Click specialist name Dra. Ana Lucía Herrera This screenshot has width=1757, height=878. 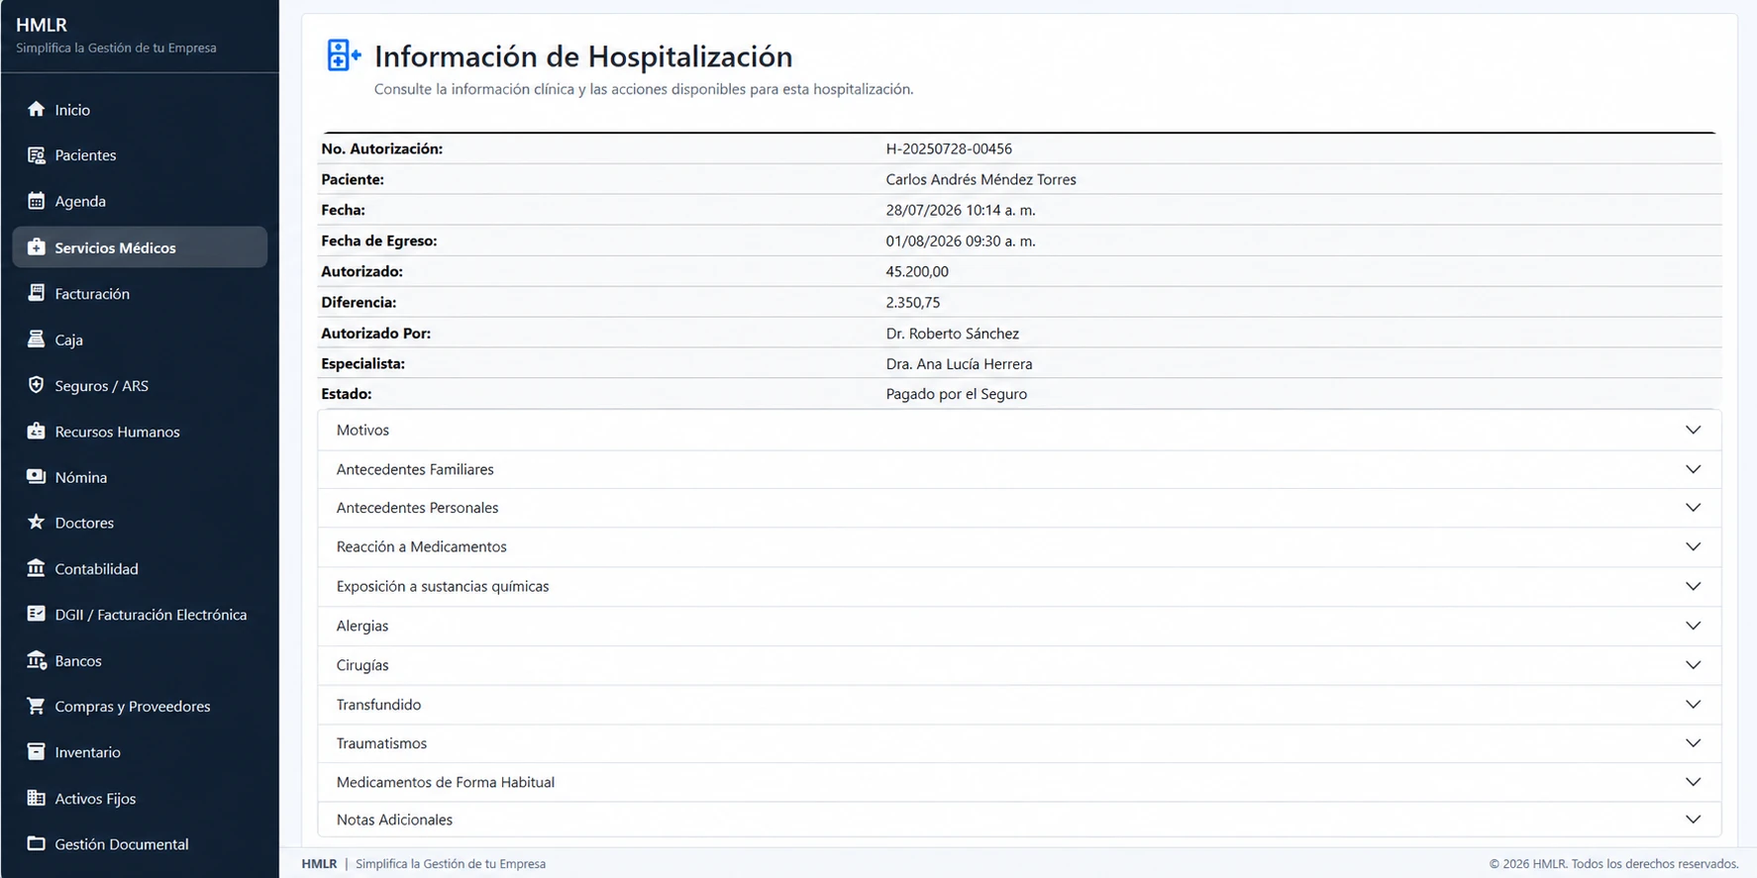(959, 363)
